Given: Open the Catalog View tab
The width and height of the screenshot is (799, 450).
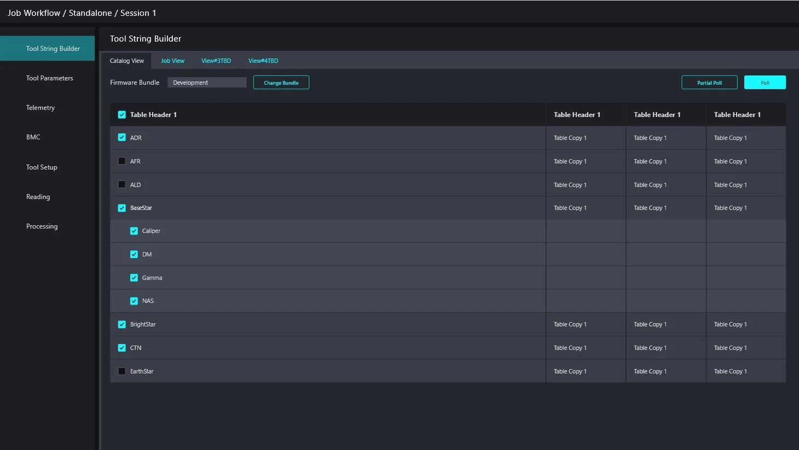Looking at the screenshot, I should click(x=127, y=61).
